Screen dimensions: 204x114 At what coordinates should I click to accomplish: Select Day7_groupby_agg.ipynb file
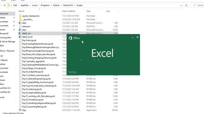coord(33,61)
